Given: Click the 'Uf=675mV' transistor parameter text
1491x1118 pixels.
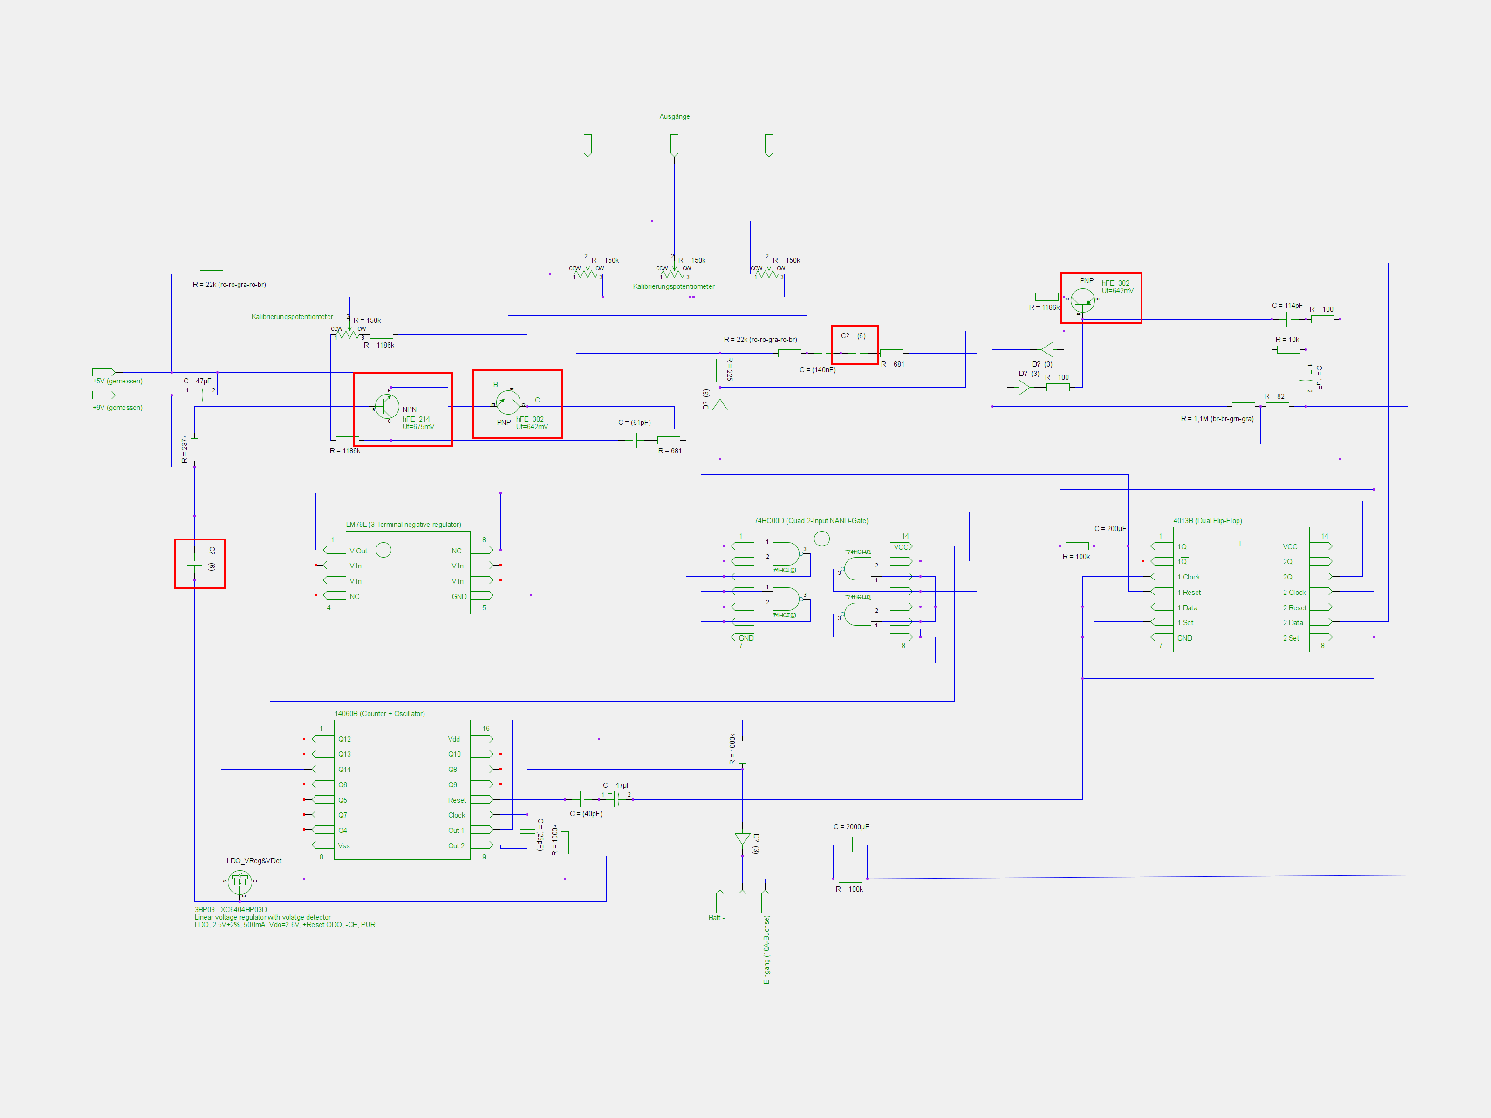Looking at the screenshot, I should [x=418, y=427].
